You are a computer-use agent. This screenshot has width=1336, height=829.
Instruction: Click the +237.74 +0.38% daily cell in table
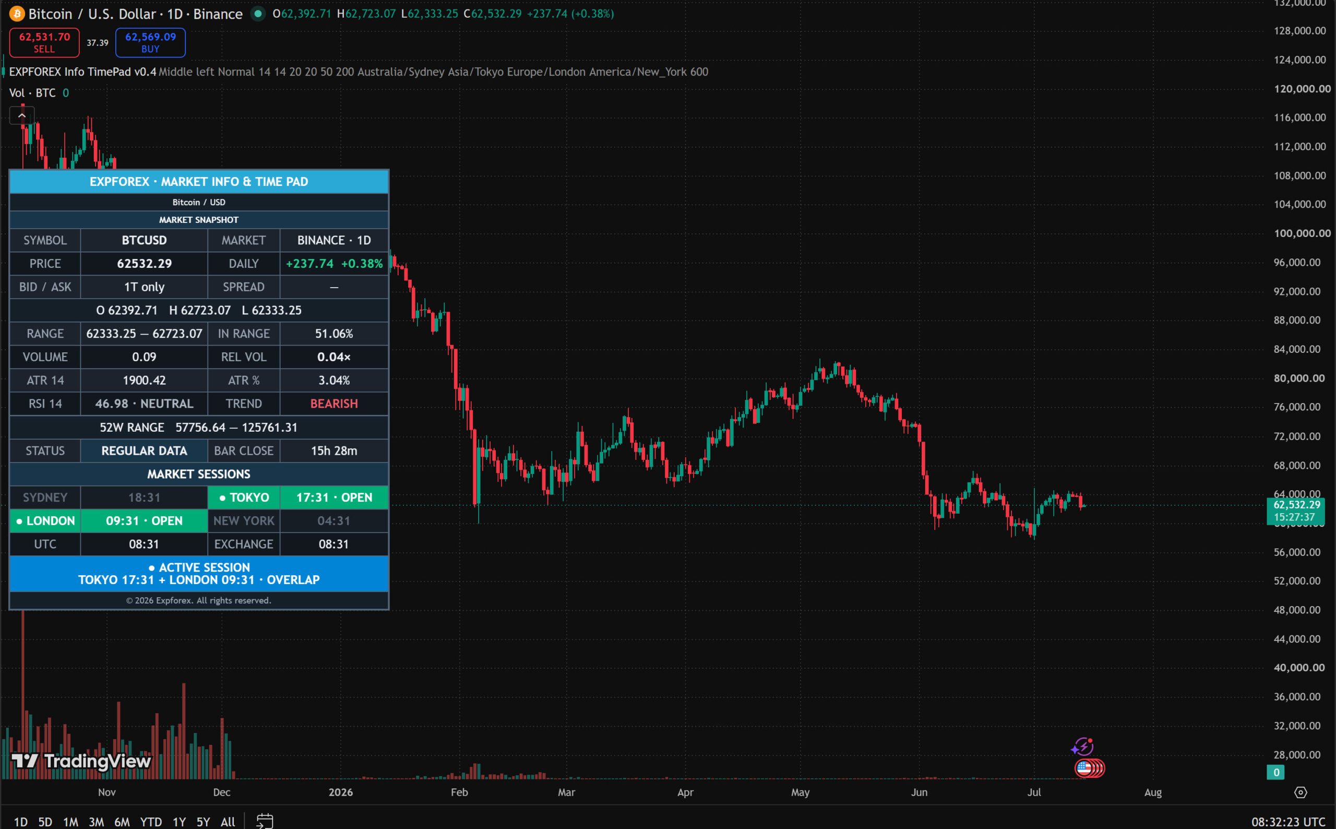pyautogui.click(x=333, y=264)
